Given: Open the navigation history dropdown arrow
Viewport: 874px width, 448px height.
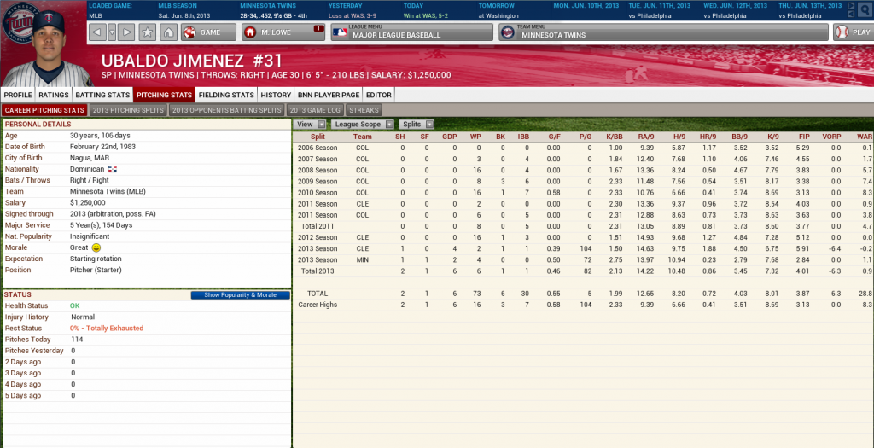Looking at the screenshot, I should pyautogui.click(x=112, y=32).
